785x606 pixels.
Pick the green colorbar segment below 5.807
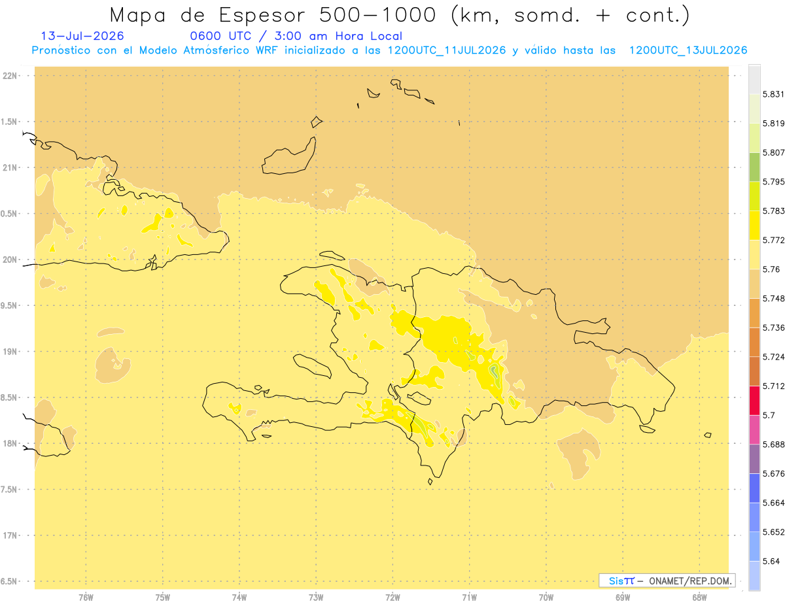click(754, 167)
